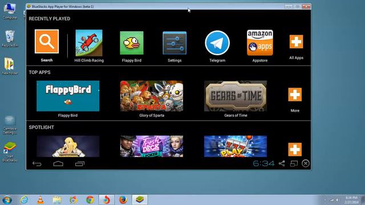Tap the Android home button
This screenshot has width=365, height=205.
pyautogui.click(x=58, y=164)
